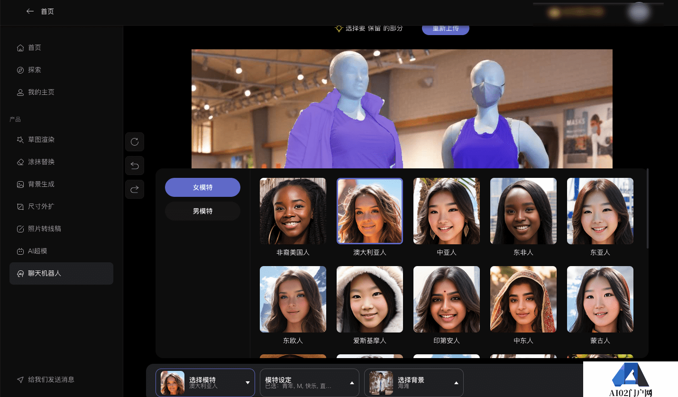This screenshot has height=397, width=678.
Task: Switch to the 男模特 category
Action: (202, 211)
